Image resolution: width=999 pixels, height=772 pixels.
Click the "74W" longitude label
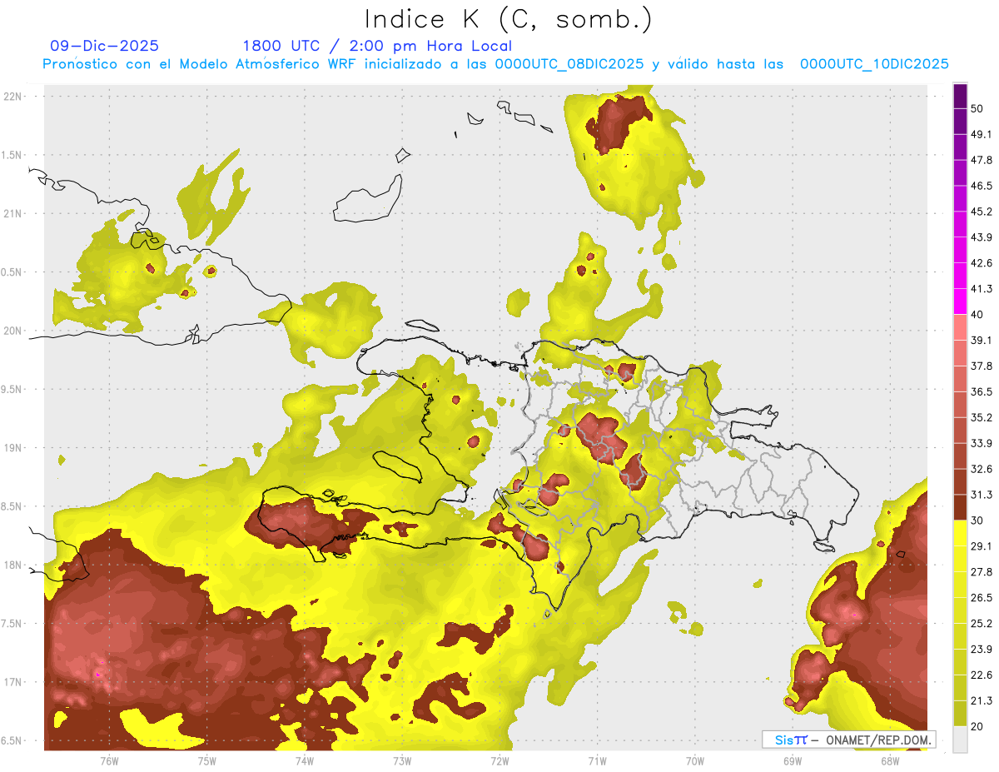[x=304, y=760]
